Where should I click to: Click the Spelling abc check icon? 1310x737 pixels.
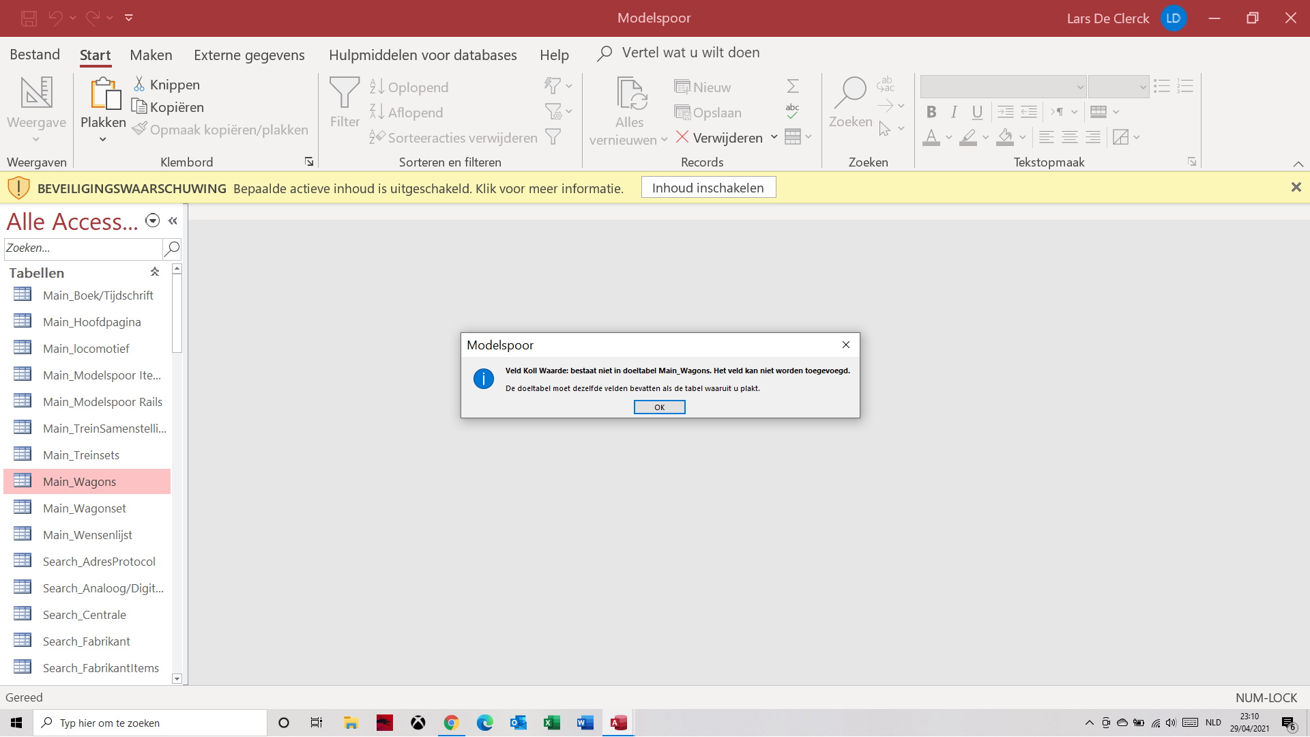[x=793, y=111]
